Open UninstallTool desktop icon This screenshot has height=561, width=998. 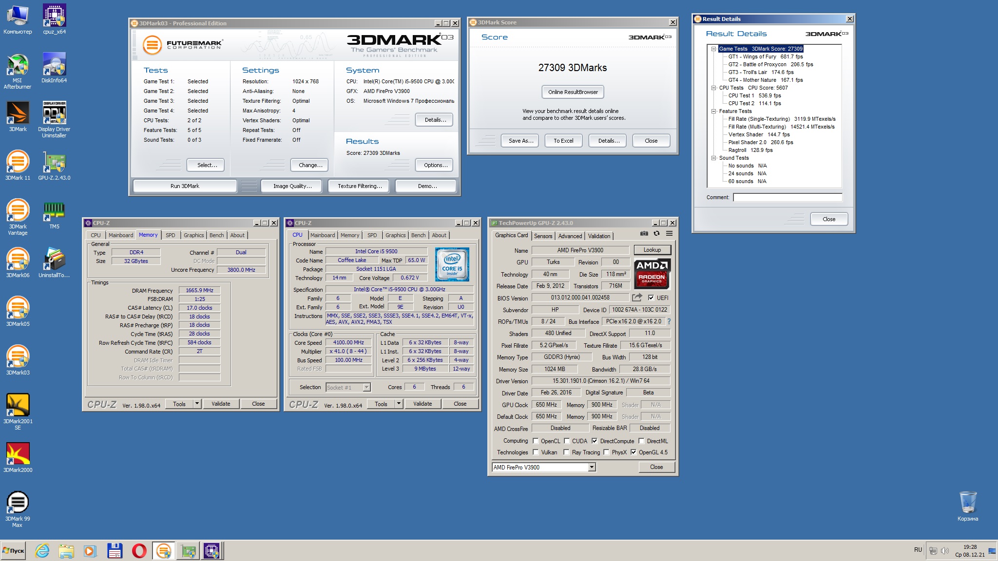(x=54, y=263)
